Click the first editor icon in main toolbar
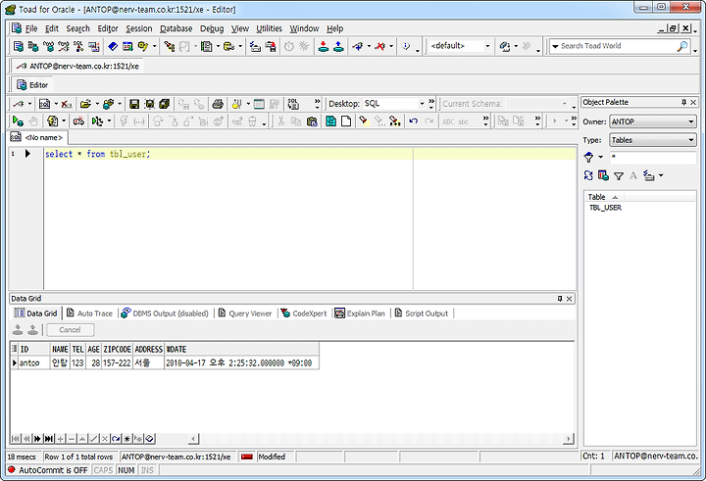Screen dimensions: 706x481 click(19, 46)
